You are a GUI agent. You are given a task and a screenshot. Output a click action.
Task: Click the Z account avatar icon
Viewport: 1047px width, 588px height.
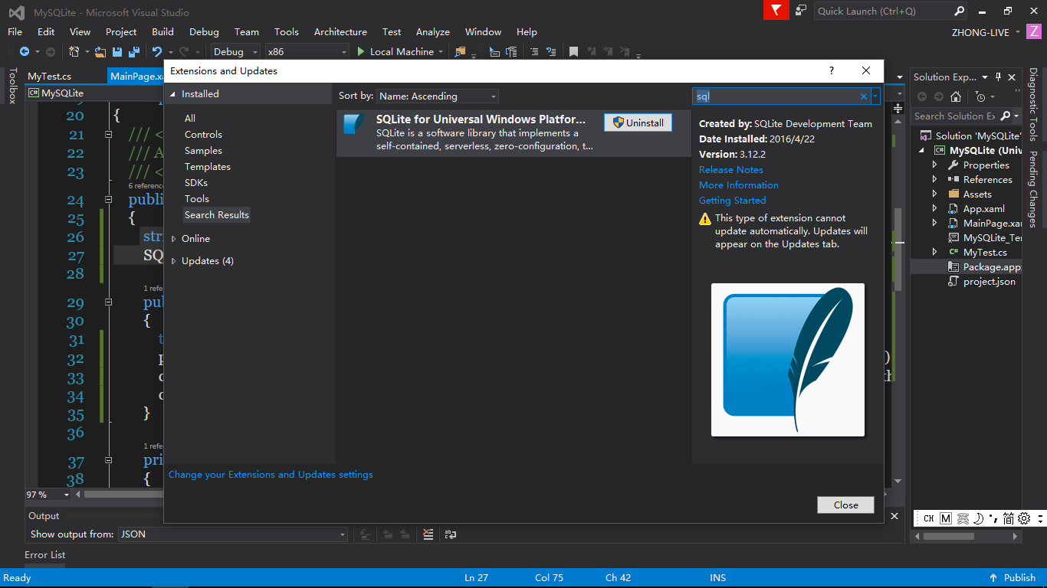coord(1034,31)
